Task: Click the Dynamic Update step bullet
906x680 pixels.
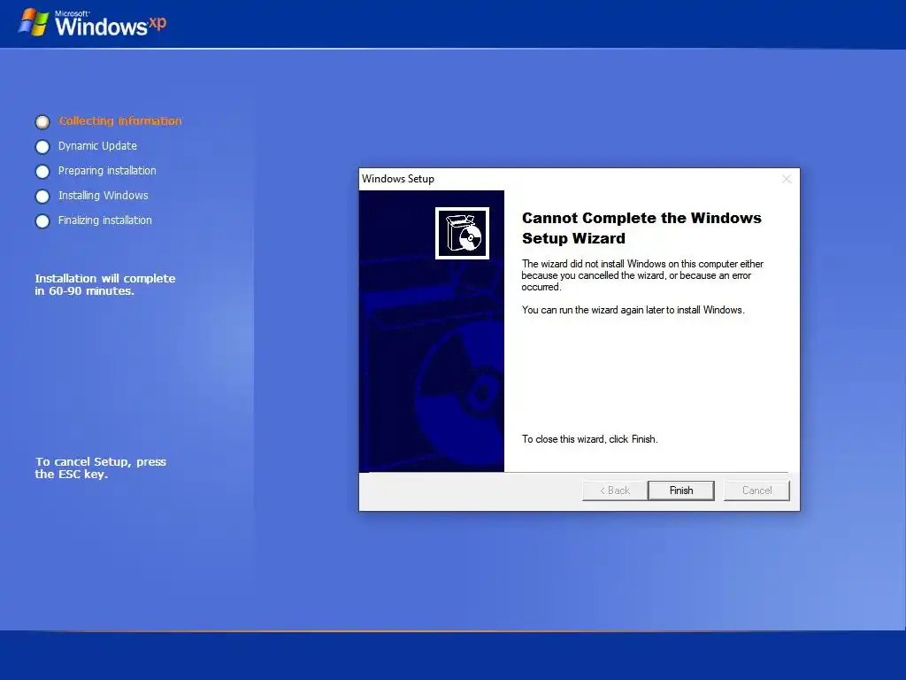Action: point(42,147)
